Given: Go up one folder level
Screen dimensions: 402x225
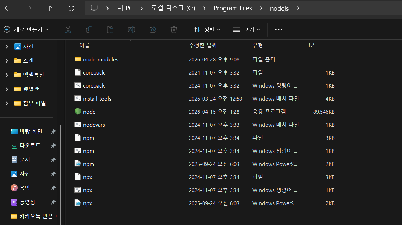Looking at the screenshot, I should [50, 8].
